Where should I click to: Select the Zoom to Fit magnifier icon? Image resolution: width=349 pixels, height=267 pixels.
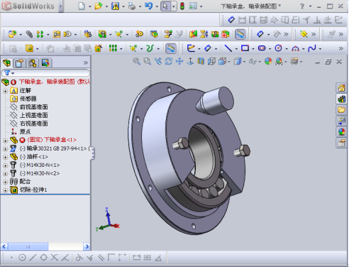136,61
